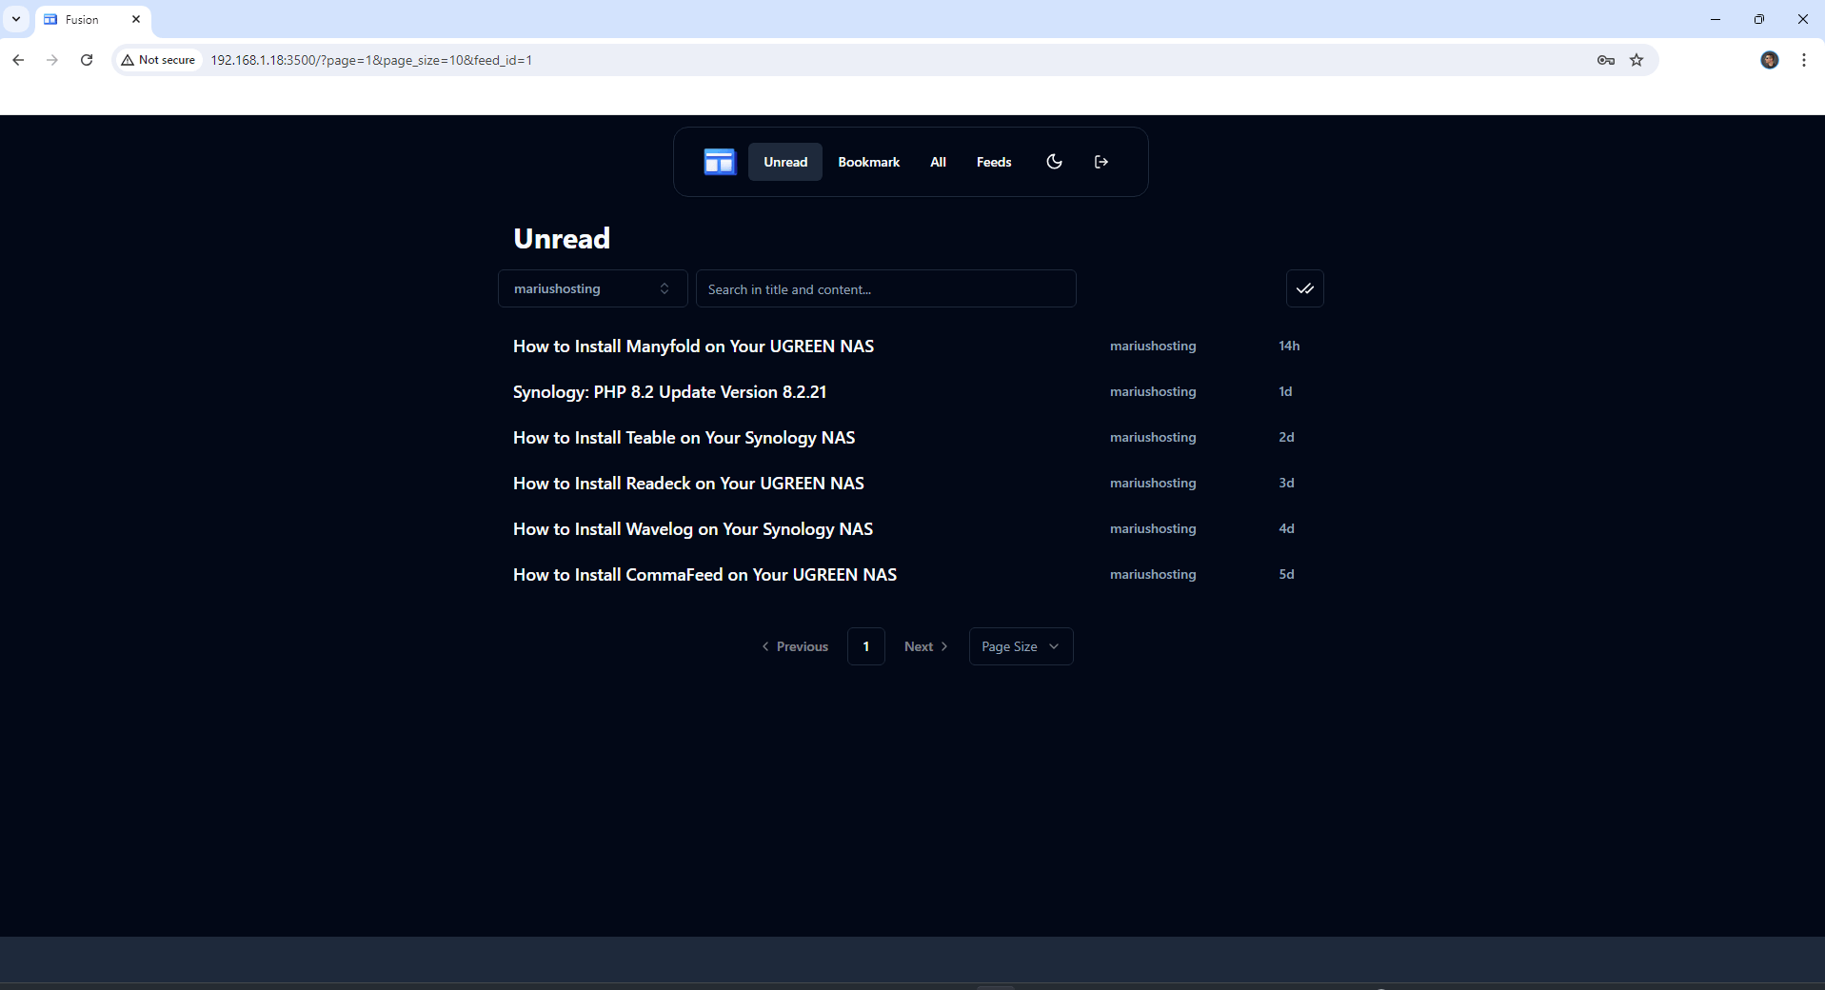This screenshot has width=1825, height=990.
Task: Click the 2d timestamp
Action: [1286, 437]
